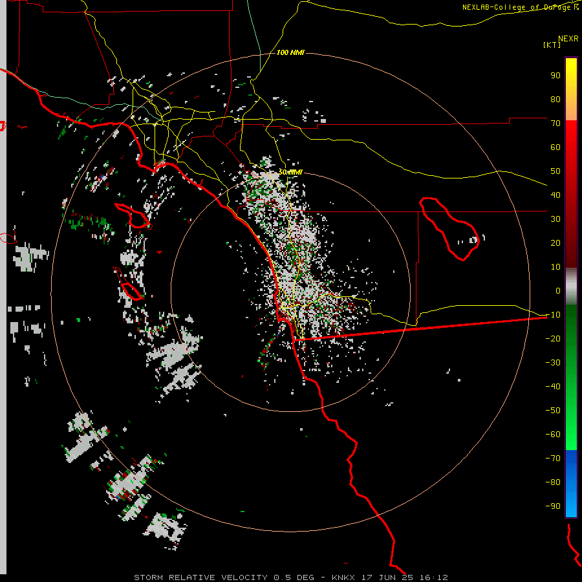Click the 30 knot scale value
This screenshot has height=582, width=582.
[x=555, y=219]
